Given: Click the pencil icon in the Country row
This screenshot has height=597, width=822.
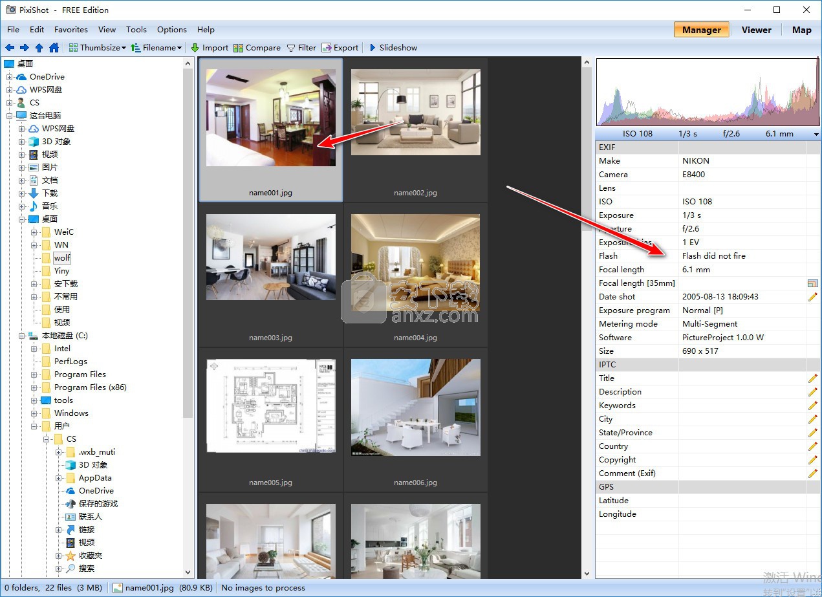Looking at the screenshot, I should point(813,446).
